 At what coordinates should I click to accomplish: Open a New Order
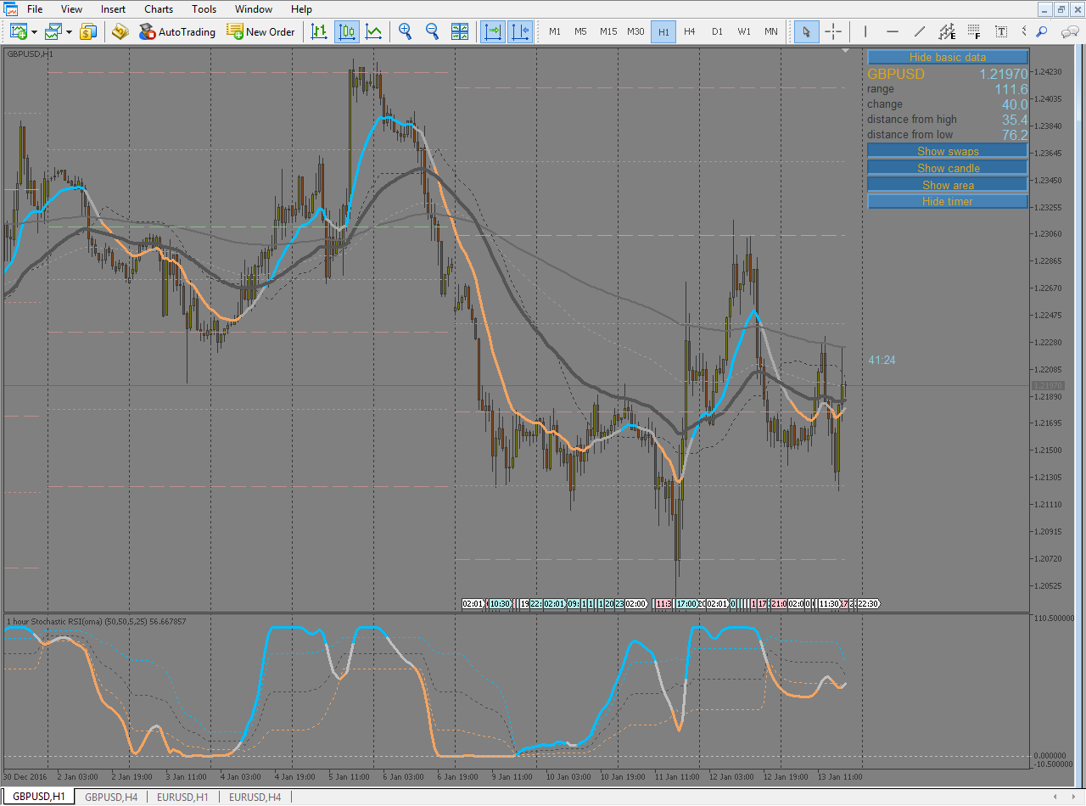point(260,32)
